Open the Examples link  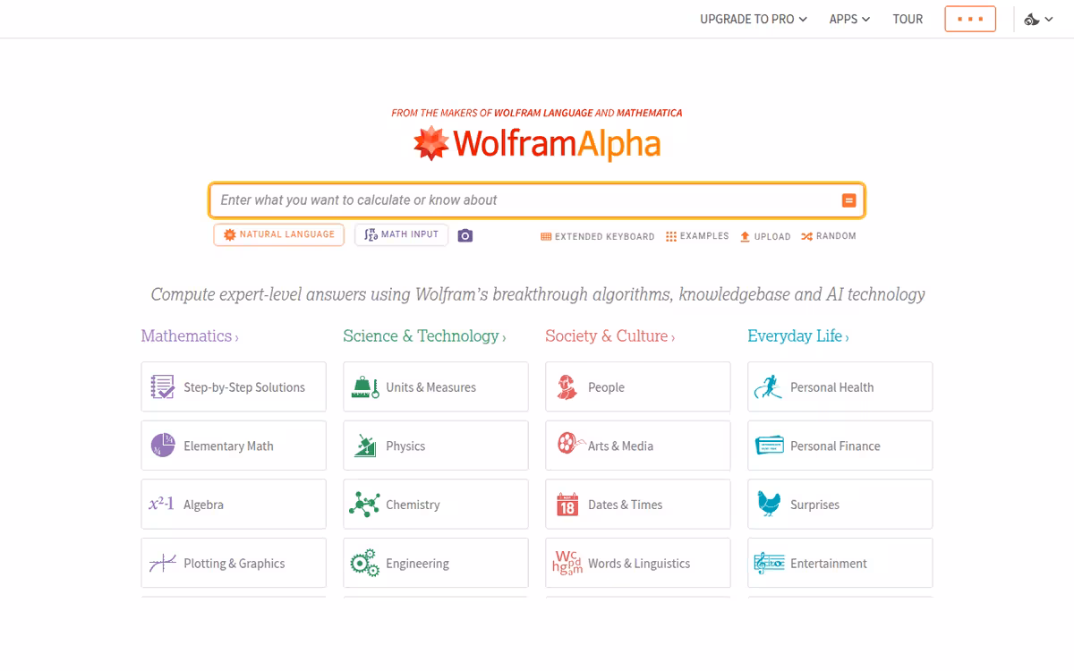[x=697, y=236]
